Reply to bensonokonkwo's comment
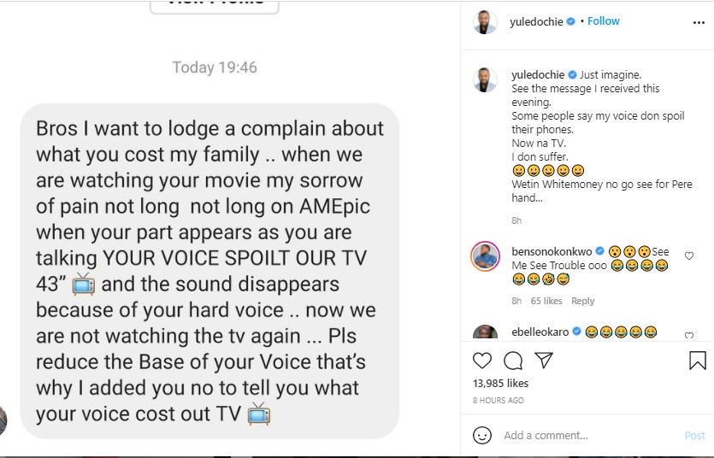The image size is (714, 458). coord(583,301)
